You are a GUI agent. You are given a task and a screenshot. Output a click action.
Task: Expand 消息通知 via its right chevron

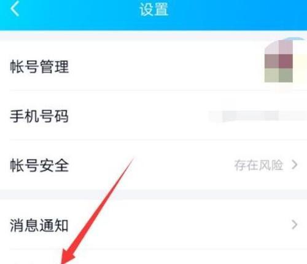point(295,225)
